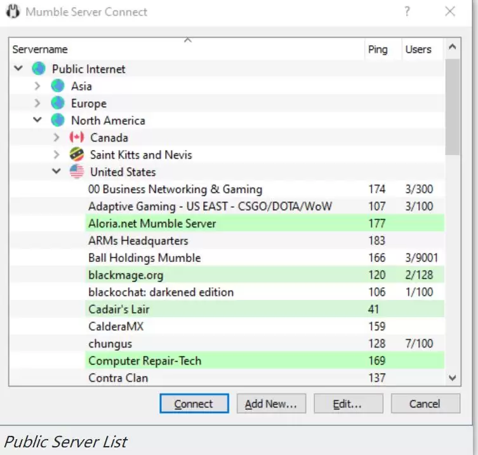Viewport: 478px width, 455px height.
Task: Click ping value 169 for Computer Repair-Tech
Action: (x=377, y=361)
